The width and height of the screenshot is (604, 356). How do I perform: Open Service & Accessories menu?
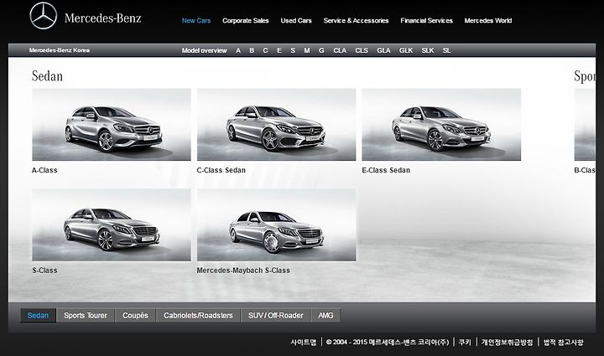click(x=356, y=21)
